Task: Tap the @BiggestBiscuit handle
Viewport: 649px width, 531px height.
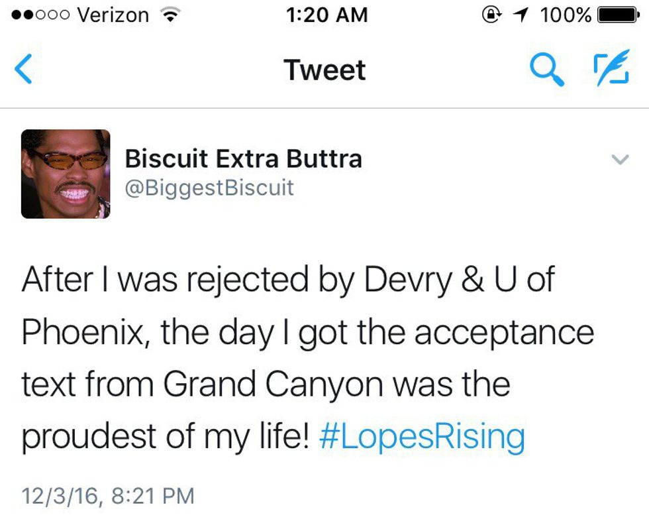Action: pyautogui.click(x=209, y=188)
